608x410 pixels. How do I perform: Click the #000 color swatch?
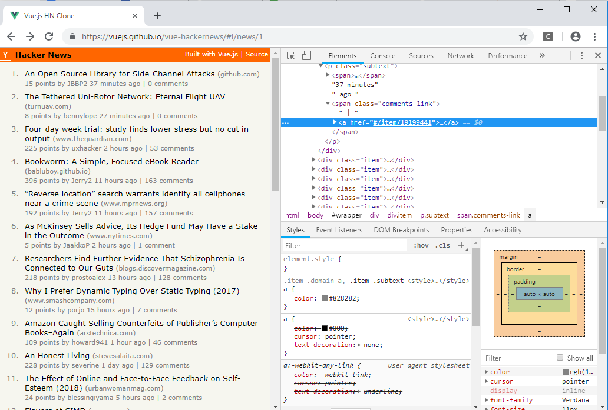click(325, 328)
